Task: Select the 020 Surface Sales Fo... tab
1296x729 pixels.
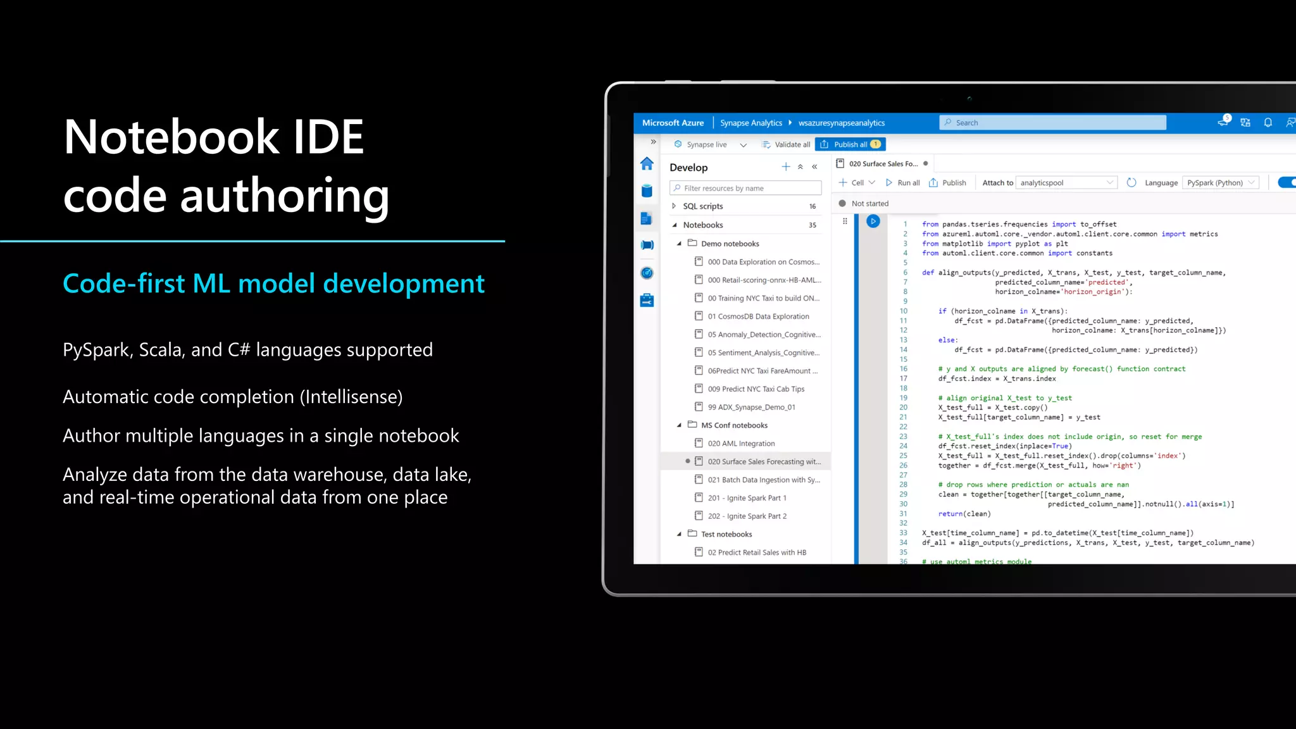Action: pyautogui.click(x=882, y=163)
